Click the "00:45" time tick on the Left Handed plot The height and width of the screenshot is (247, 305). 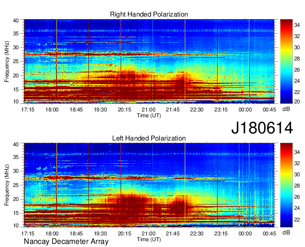(x=270, y=234)
